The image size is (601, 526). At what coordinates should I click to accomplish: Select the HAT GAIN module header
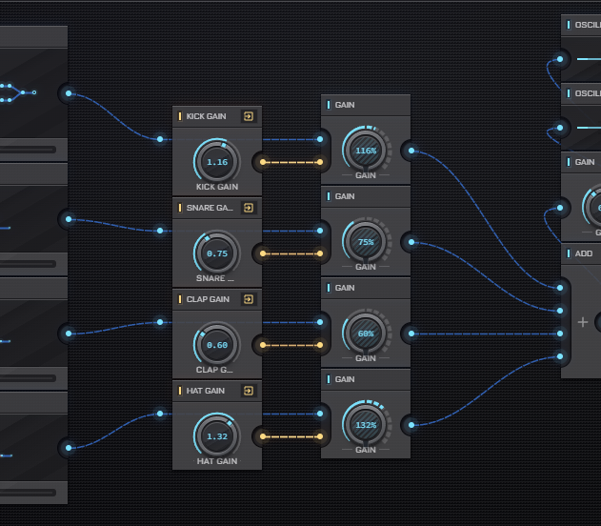(217, 391)
